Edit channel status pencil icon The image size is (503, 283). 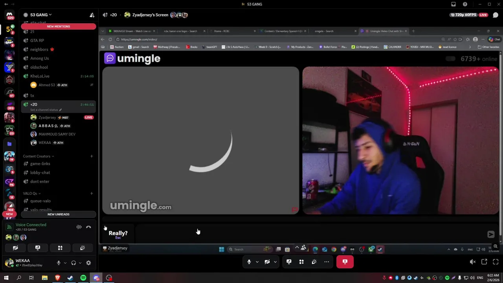pos(60,110)
